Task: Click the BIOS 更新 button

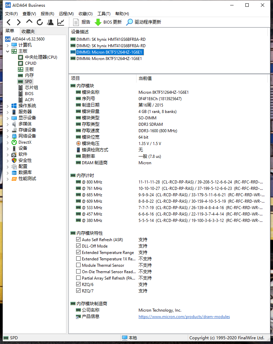Action: [108, 22]
